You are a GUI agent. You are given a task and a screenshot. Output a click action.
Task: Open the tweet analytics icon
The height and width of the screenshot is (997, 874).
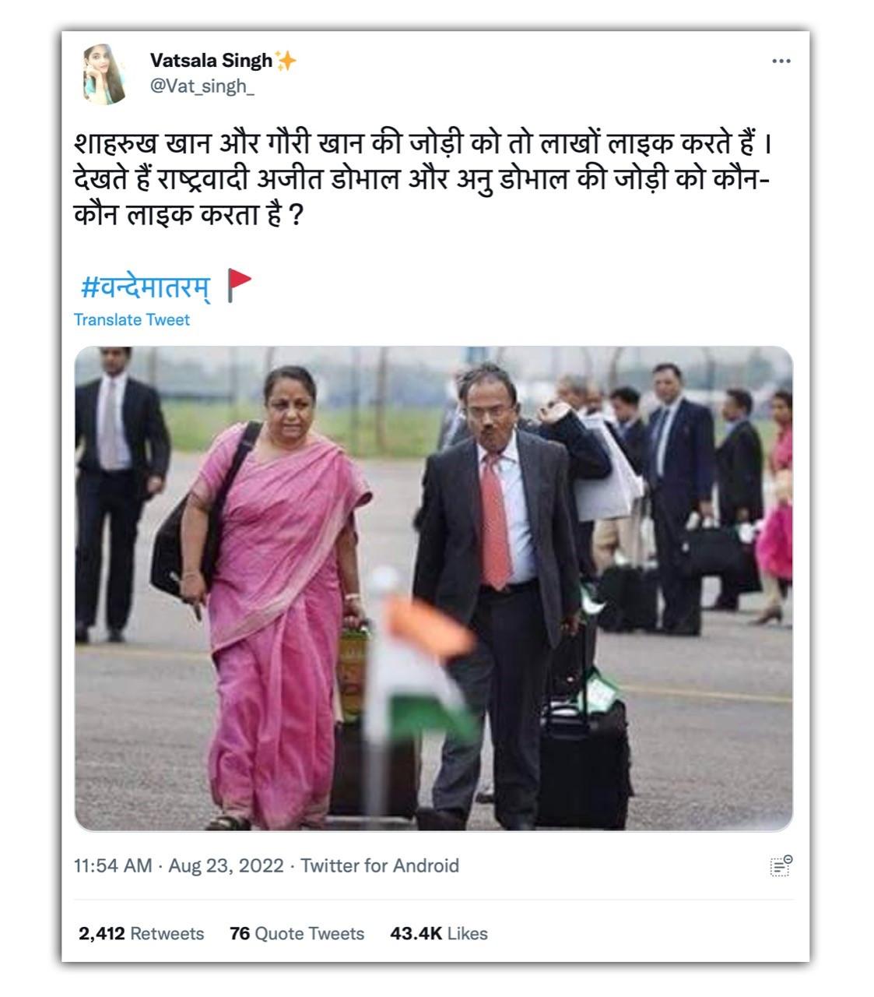[781, 865]
